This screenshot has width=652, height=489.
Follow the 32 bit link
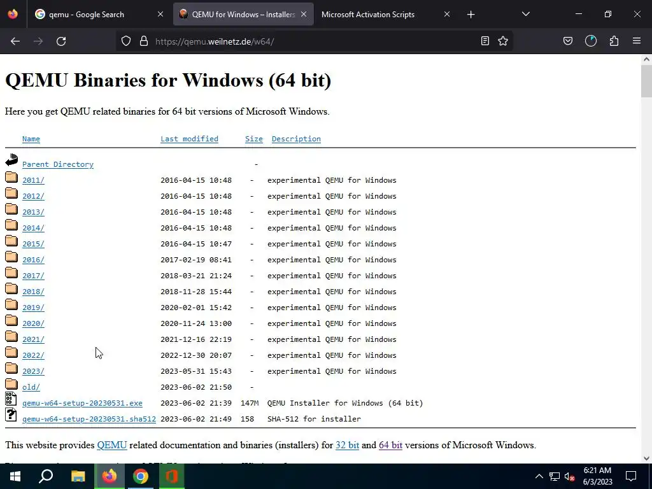[347, 445]
